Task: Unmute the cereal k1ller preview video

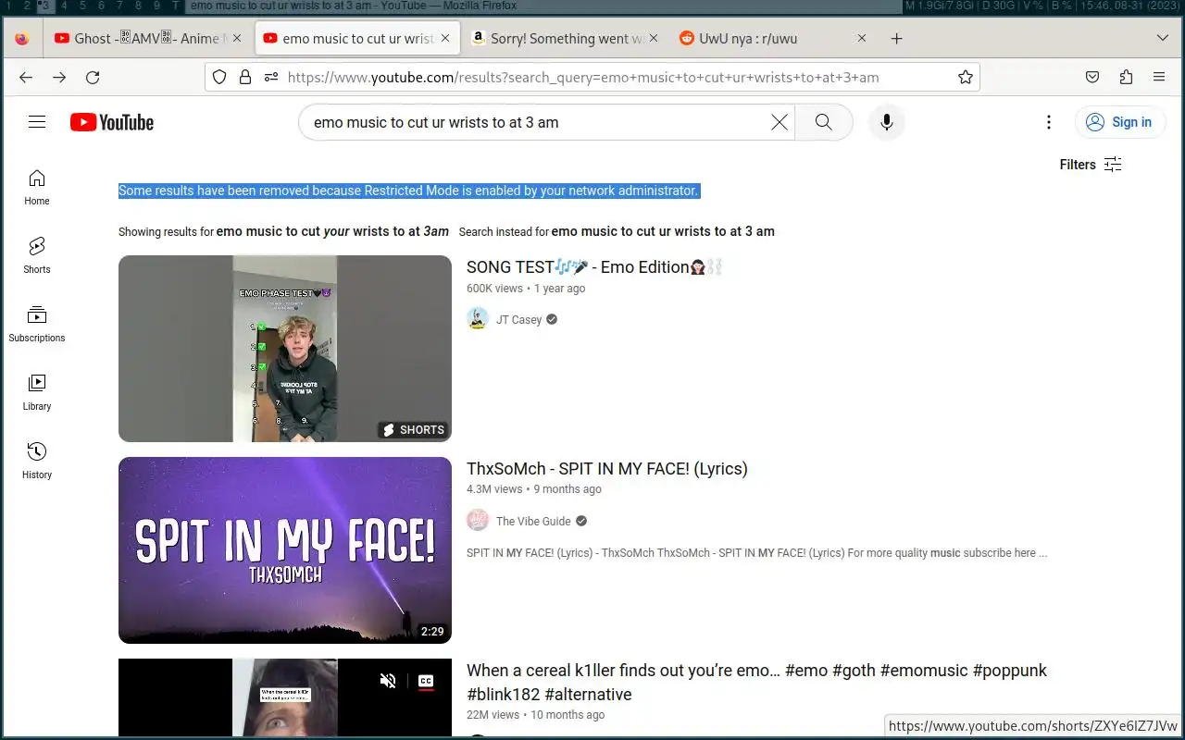Action: 388,681
